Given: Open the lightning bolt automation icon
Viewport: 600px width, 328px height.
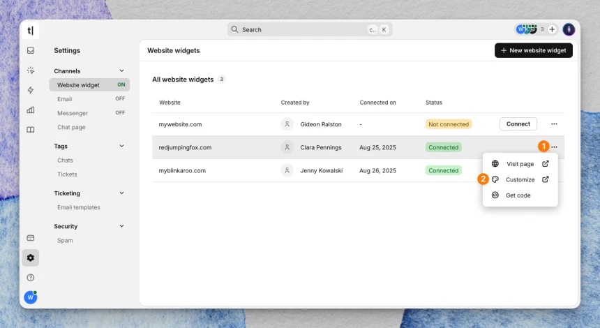Looking at the screenshot, I should pyautogui.click(x=31, y=90).
